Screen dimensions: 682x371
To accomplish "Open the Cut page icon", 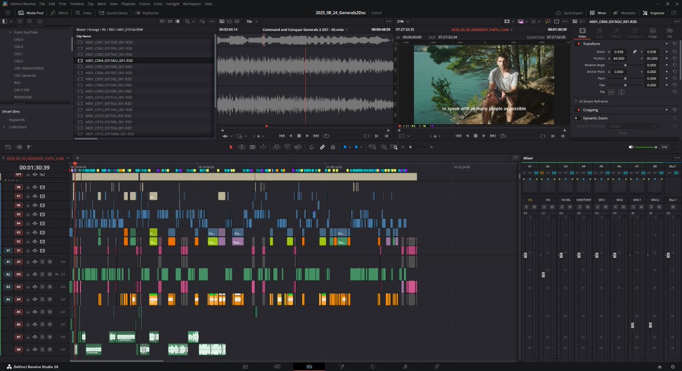I will (x=277, y=366).
